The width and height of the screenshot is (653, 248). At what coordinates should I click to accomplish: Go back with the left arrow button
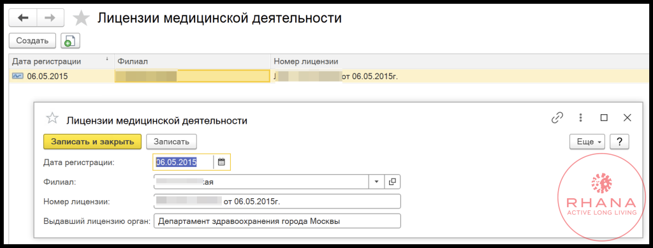(x=23, y=18)
